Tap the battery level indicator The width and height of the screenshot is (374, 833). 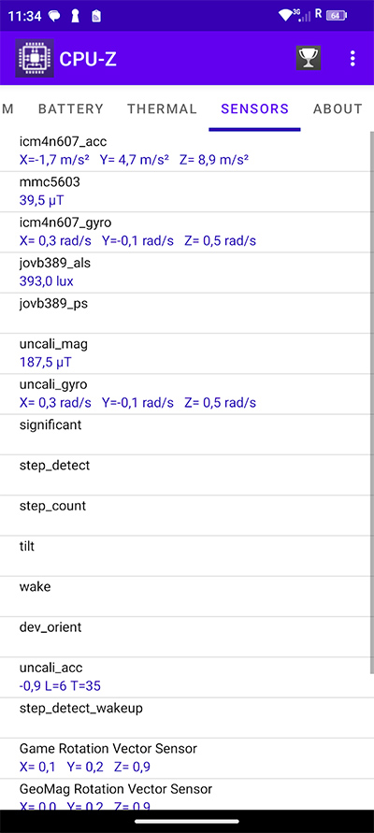tap(337, 15)
